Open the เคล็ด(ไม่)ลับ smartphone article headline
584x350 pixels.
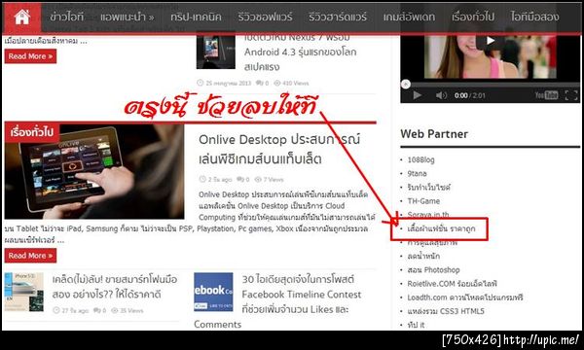coord(115,287)
